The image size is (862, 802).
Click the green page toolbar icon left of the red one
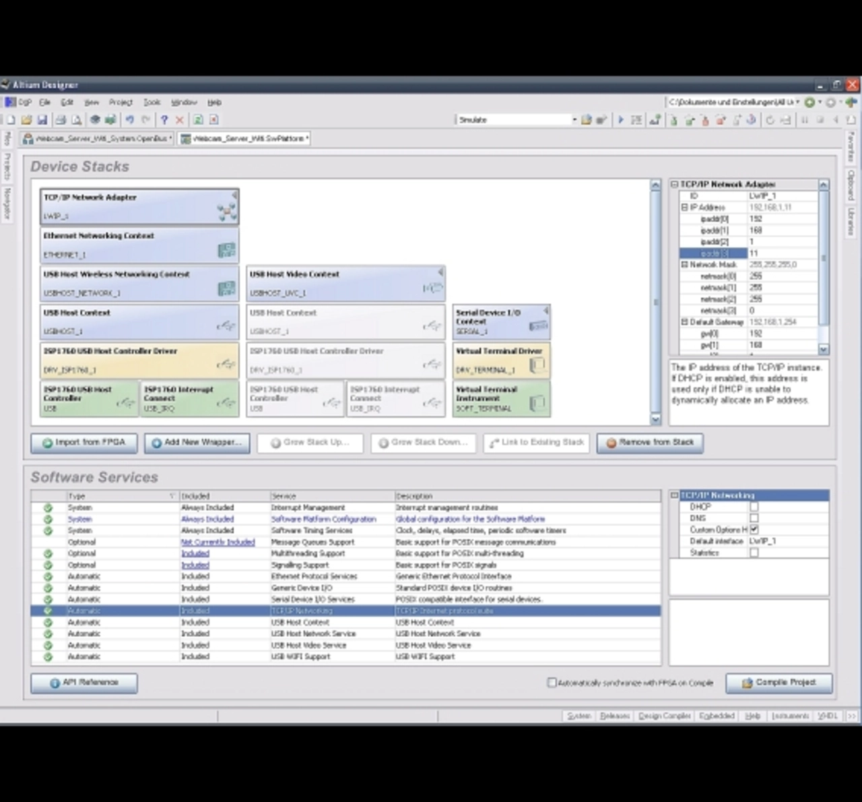pyautogui.click(x=198, y=120)
